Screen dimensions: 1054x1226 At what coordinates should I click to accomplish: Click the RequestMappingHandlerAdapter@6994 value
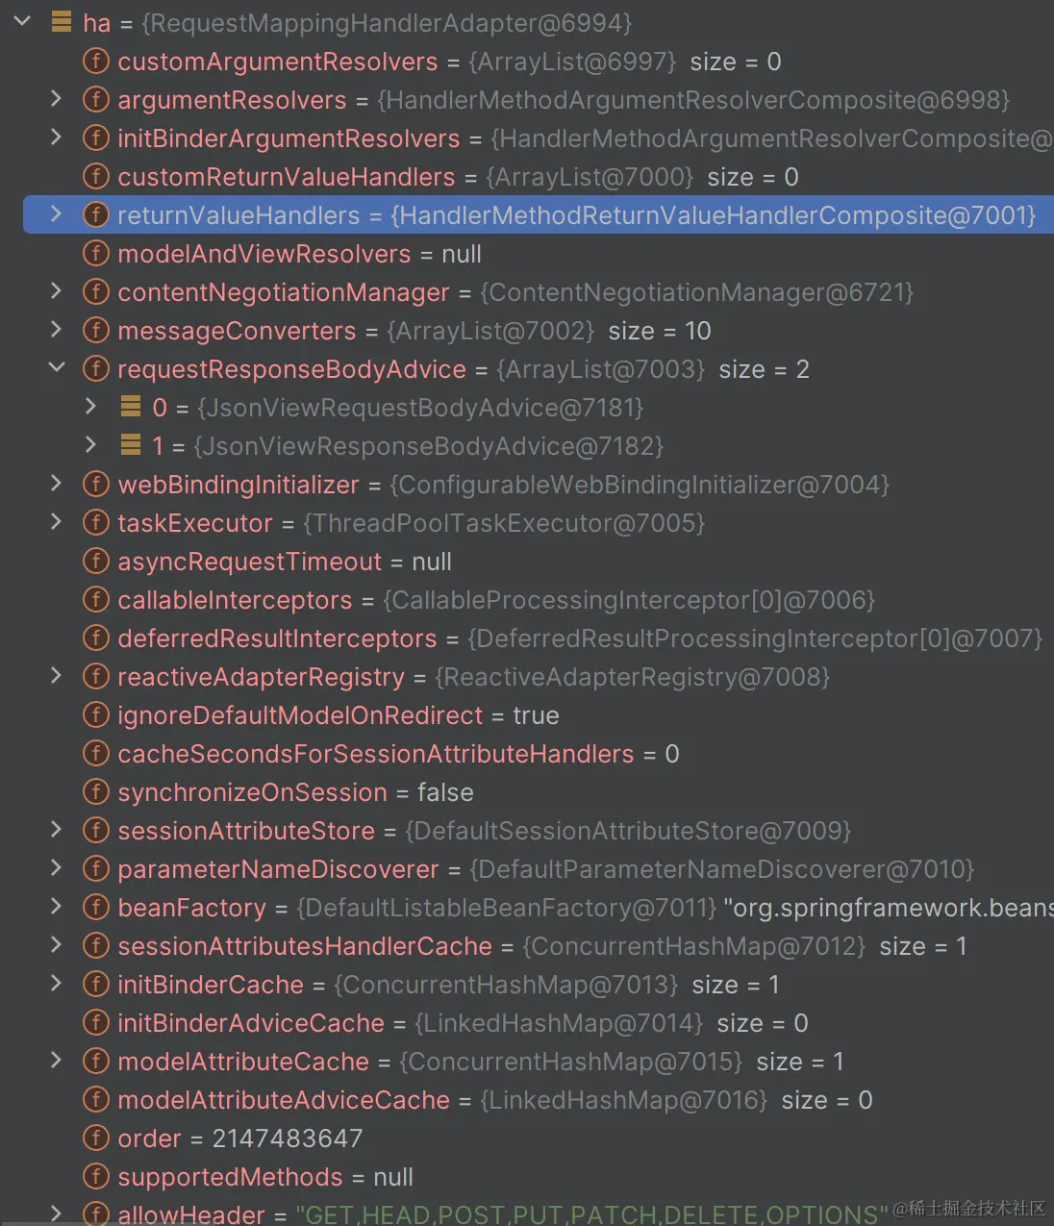387,23
